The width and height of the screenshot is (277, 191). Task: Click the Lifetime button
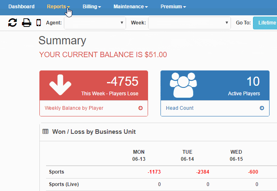(265, 23)
